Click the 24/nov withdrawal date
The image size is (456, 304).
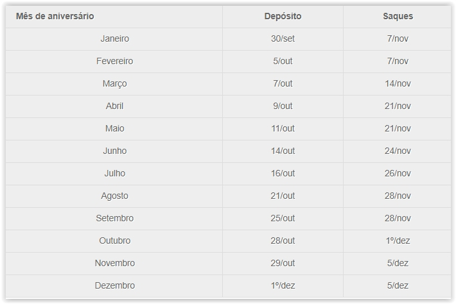click(398, 151)
